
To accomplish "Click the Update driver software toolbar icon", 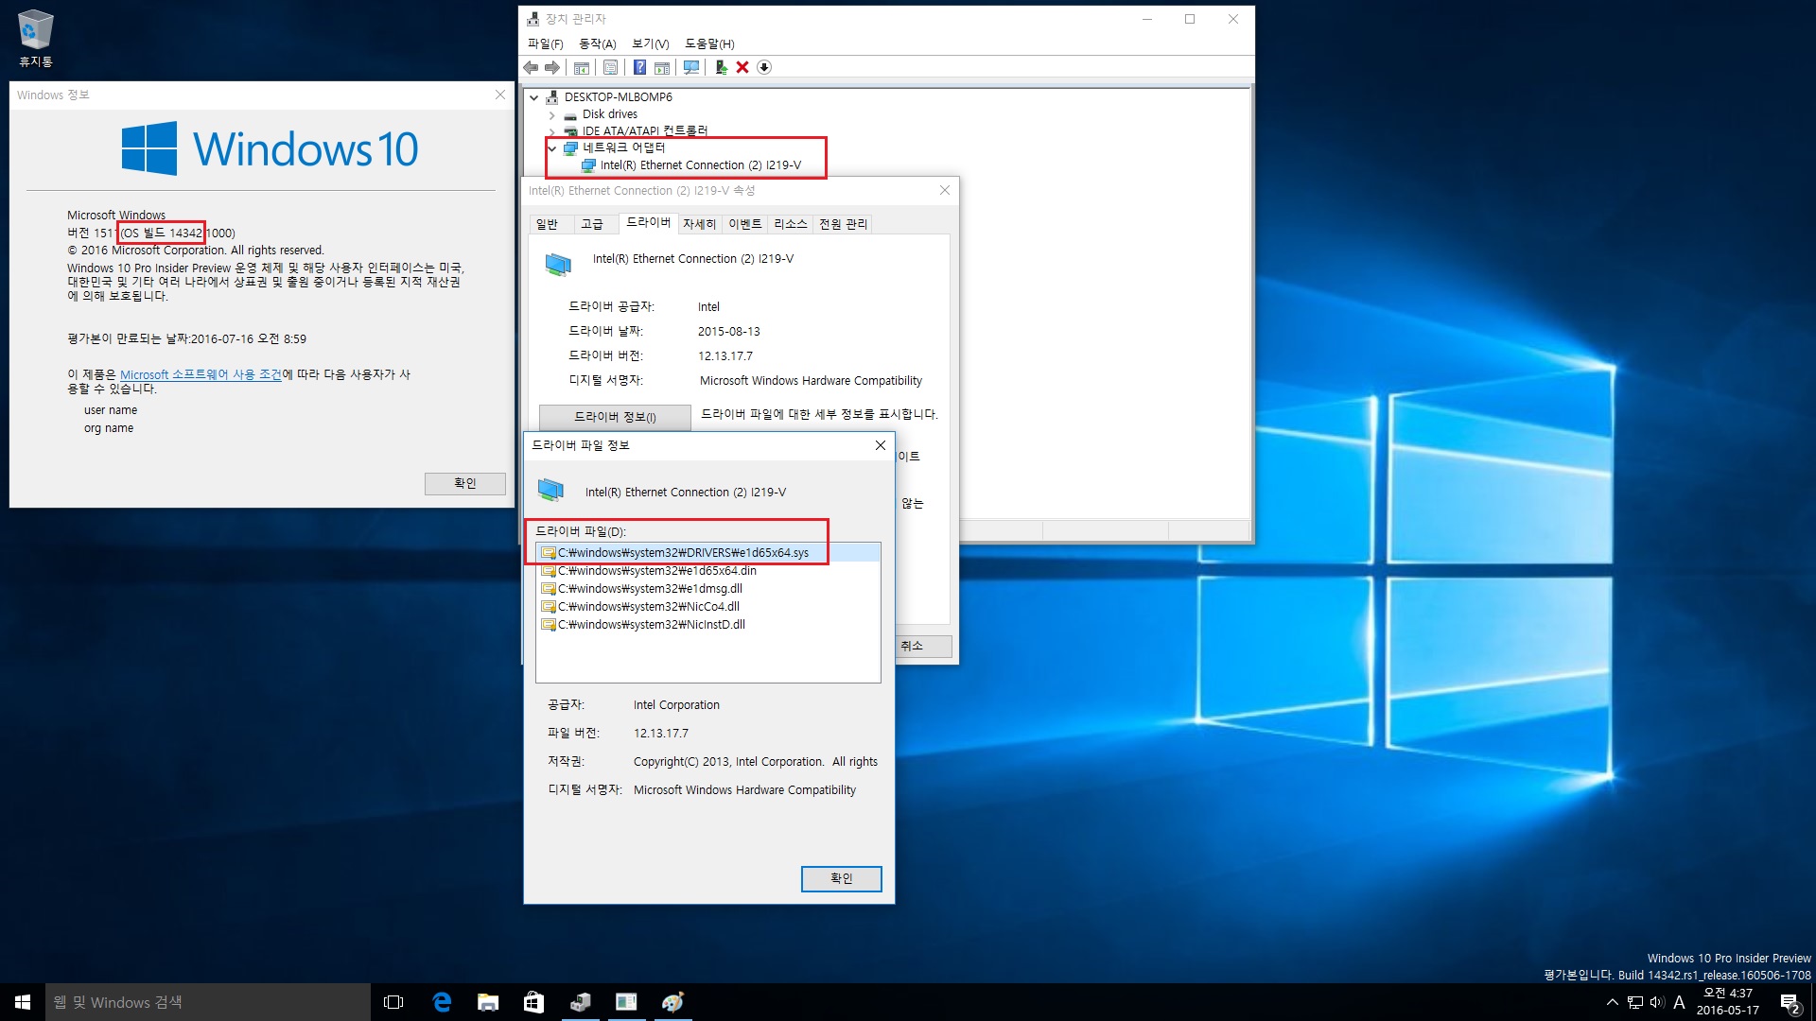I will point(721,67).
